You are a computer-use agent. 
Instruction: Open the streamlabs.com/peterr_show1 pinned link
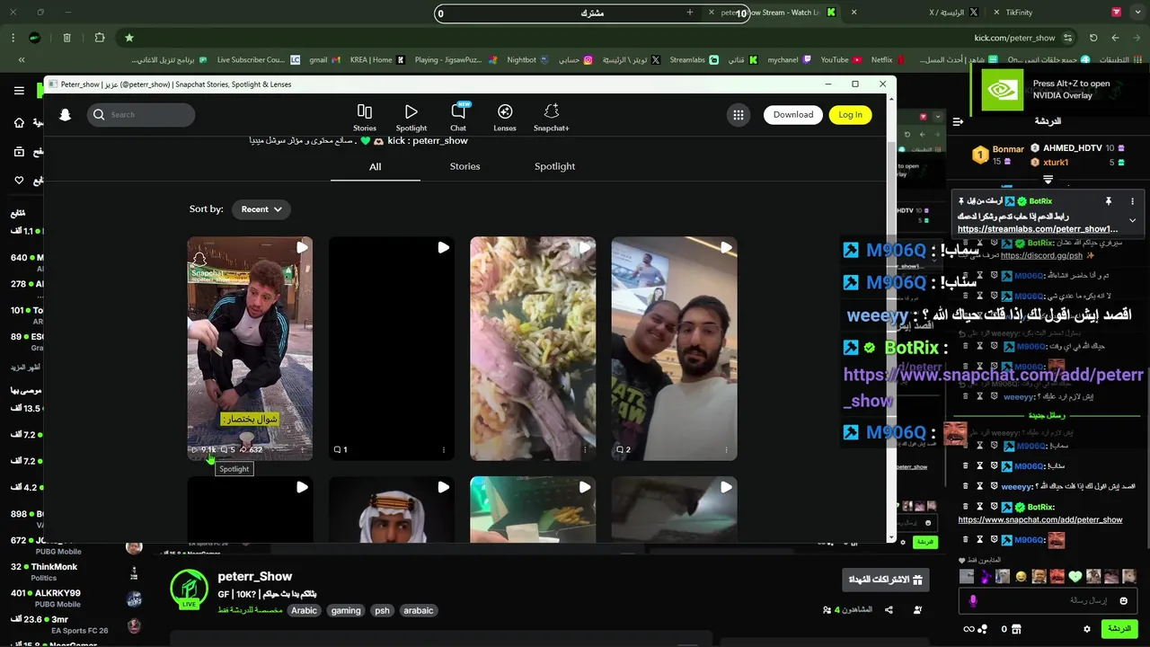click(1038, 229)
